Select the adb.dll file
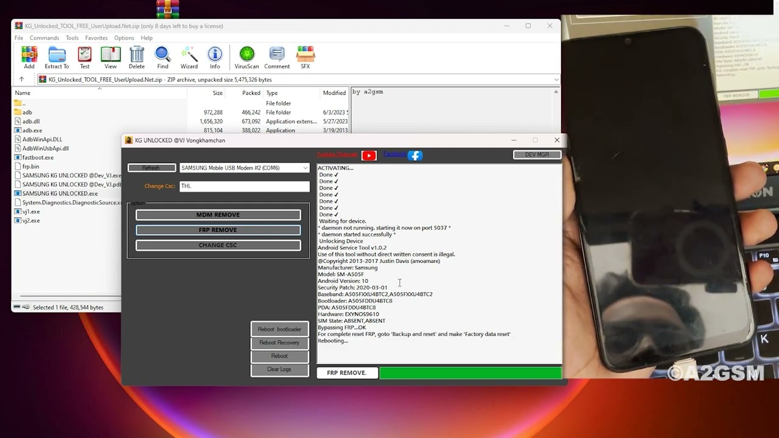This screenshot has height=438, width=779. pos(31,122)
